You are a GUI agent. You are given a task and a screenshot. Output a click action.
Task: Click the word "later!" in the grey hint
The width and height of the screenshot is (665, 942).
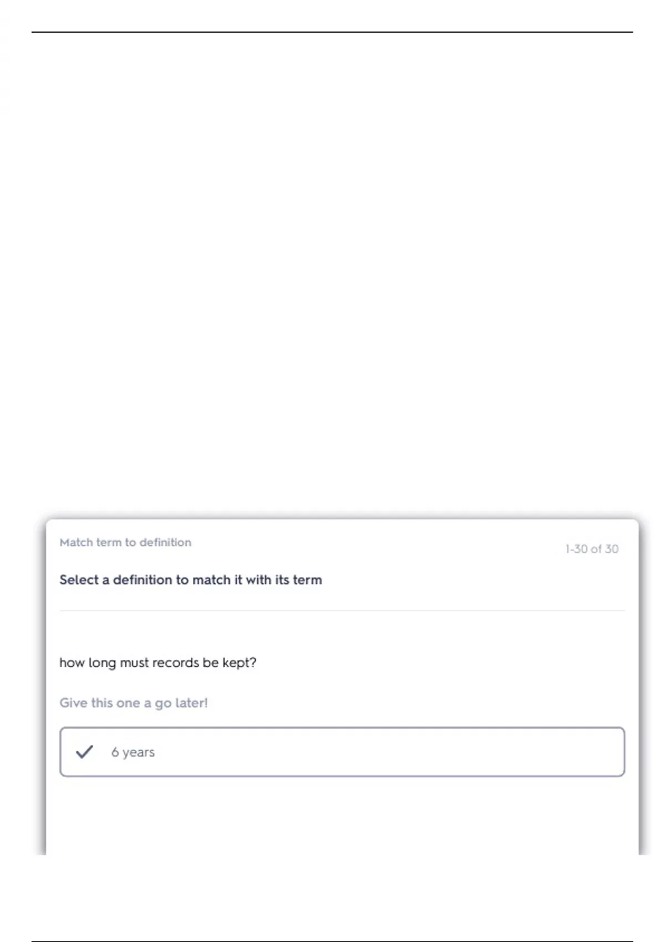click(191, 703)
